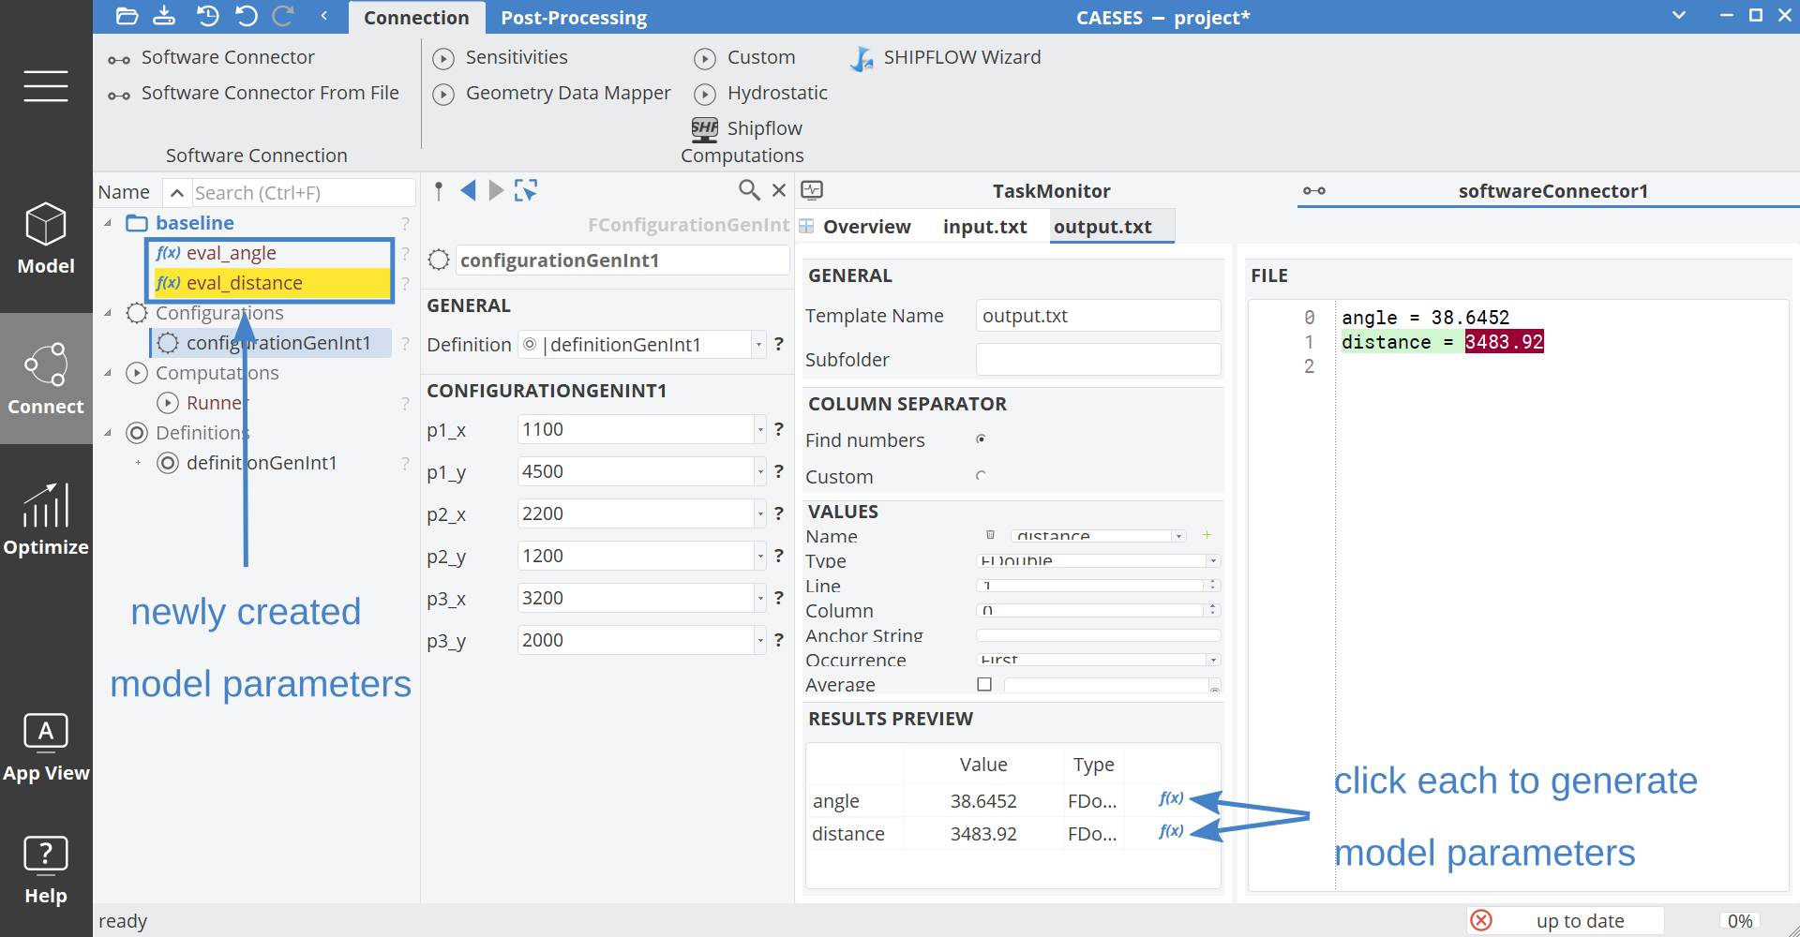Create a Shipflow computation
Viewport: 1800px width, 937px height.
747,128
